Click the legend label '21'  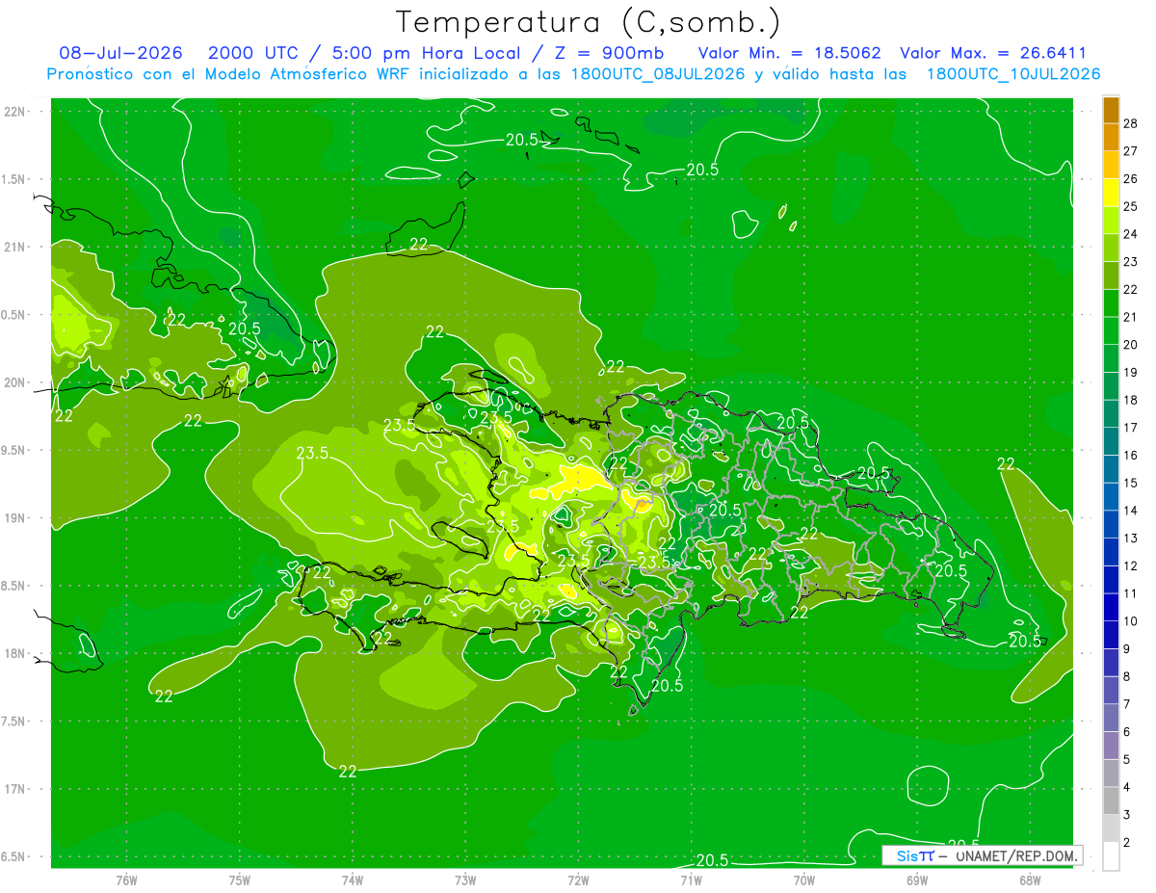coord(1131,317)
